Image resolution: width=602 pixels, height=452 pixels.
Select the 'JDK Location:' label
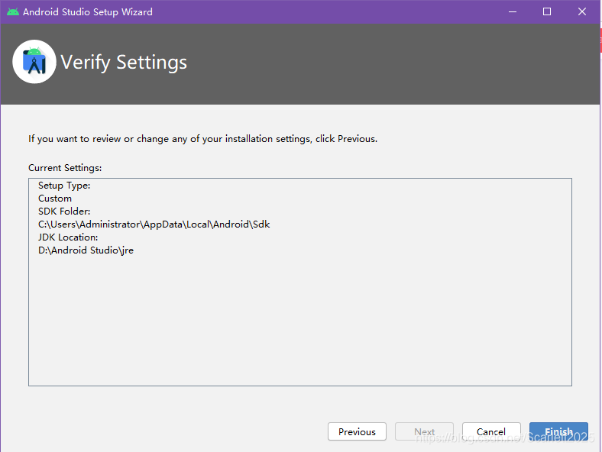pos(68,237)
